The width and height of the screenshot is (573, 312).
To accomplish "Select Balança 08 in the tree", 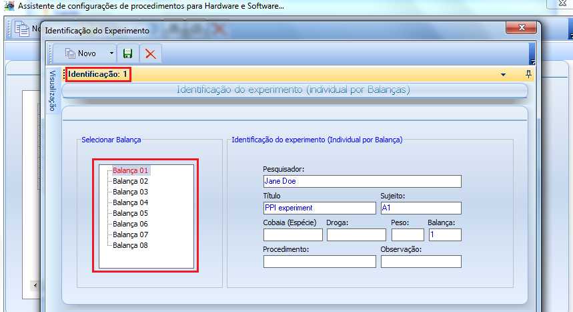I will click(x=130, y=245).
